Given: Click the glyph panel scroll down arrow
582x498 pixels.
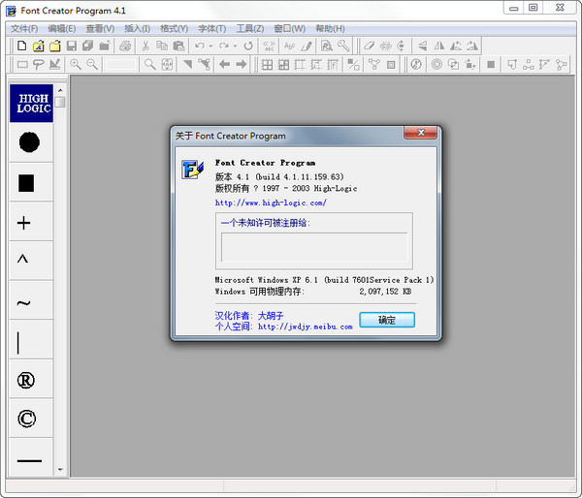Looking at the screenshot, I should [x=60, y=469].
